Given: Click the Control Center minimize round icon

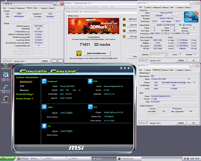Looking at the screenshot, I should [125, 68].
